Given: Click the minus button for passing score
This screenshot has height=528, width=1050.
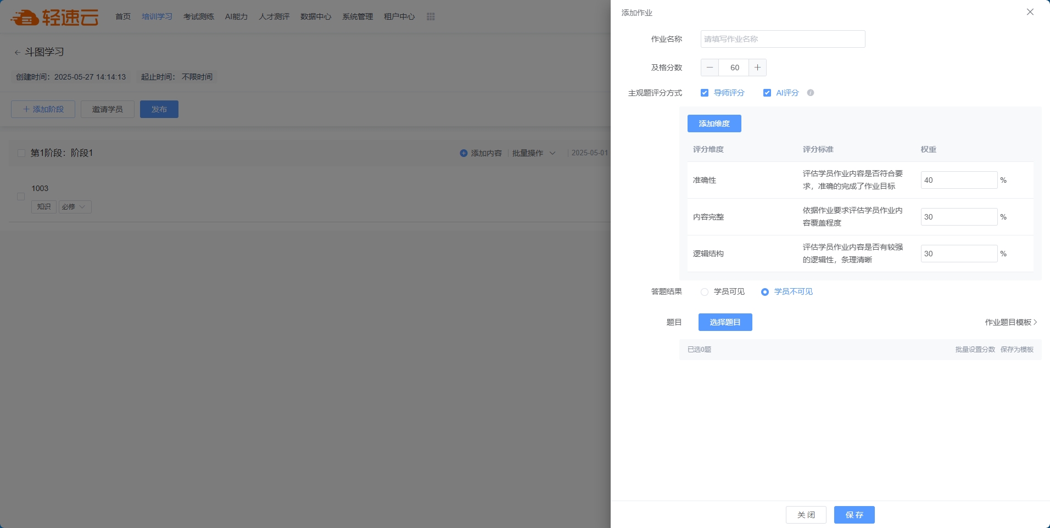Looking at the screenshot, I should pos(710,68).
